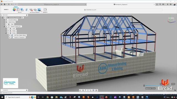This screenshot has width=177, height=99.
Task: Collapse the Decals folder node
Action: [x=6, y=33]
